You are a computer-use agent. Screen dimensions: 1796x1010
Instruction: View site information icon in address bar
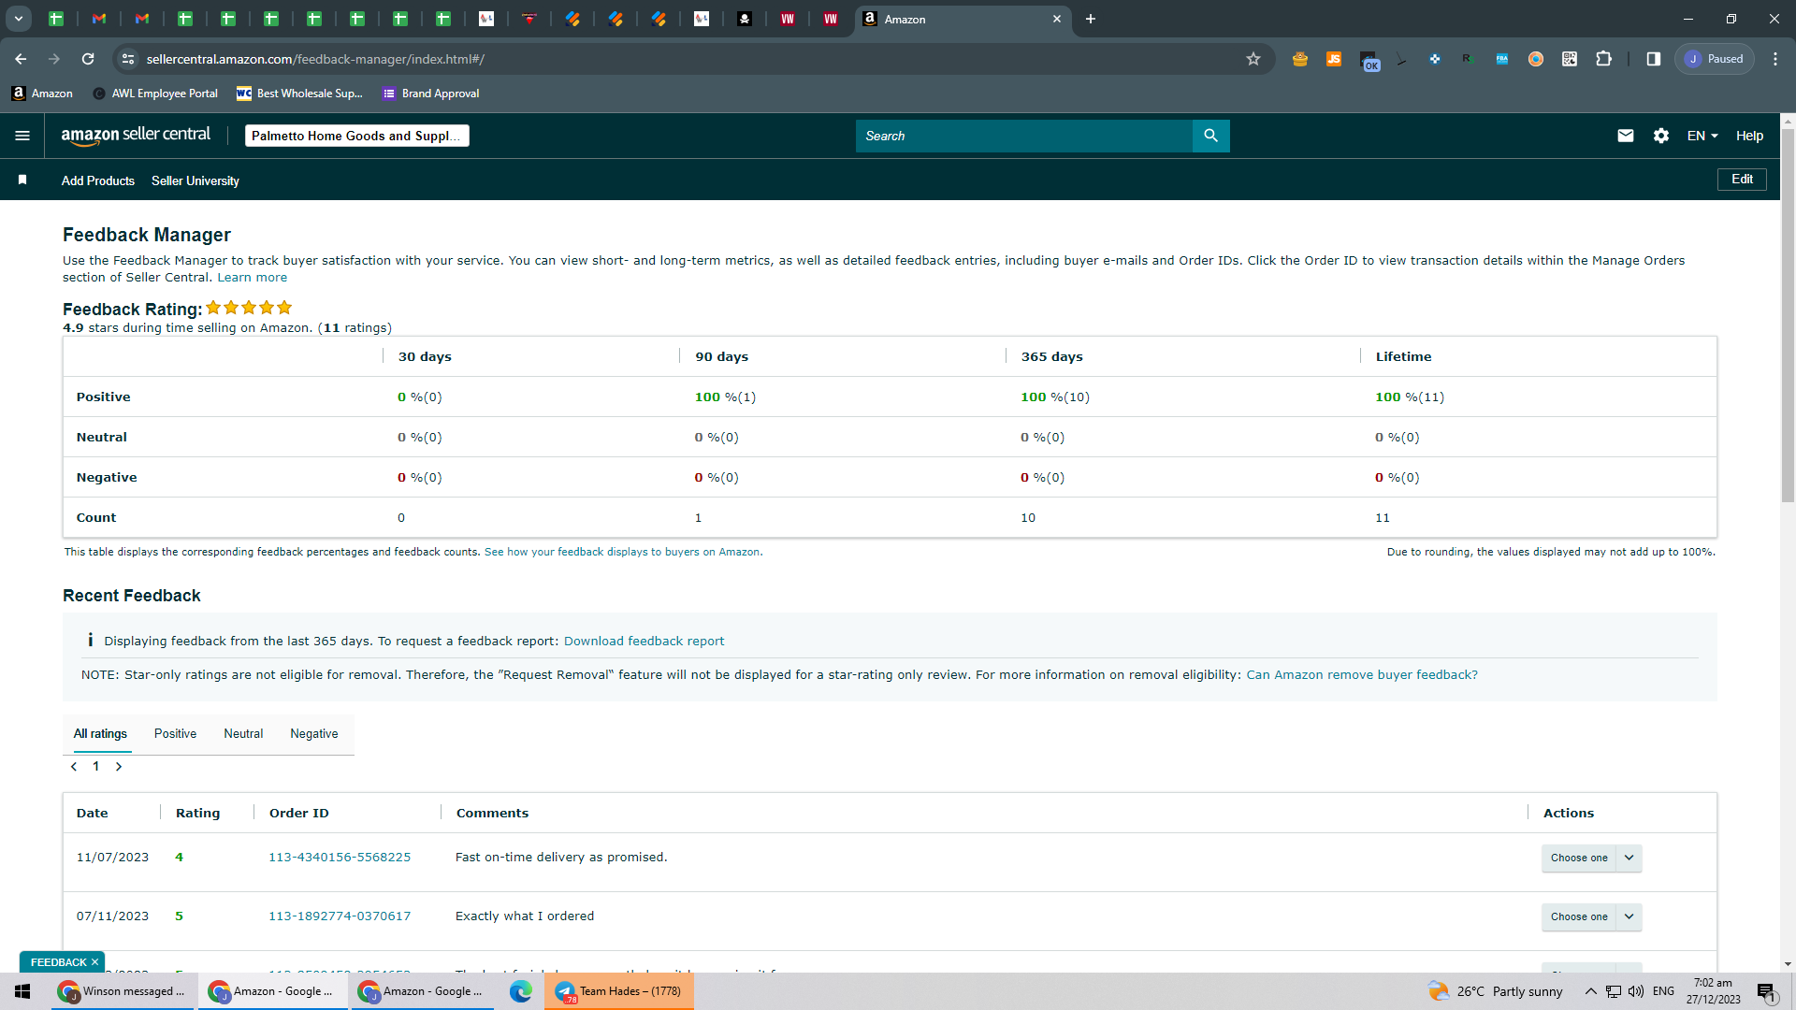[x=128, y=59]
